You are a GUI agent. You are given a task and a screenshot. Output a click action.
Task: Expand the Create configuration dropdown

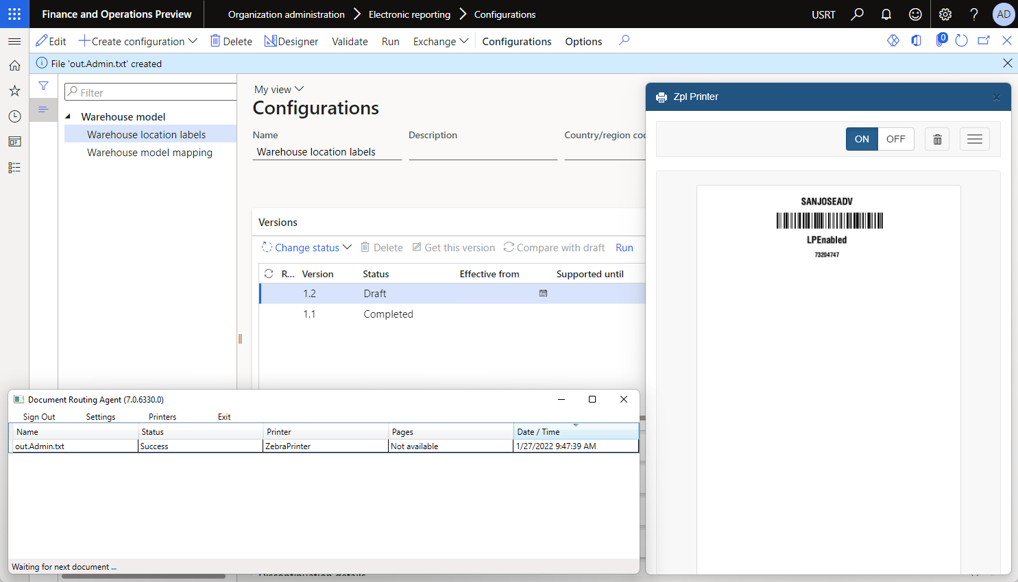(x=138, y=41)
